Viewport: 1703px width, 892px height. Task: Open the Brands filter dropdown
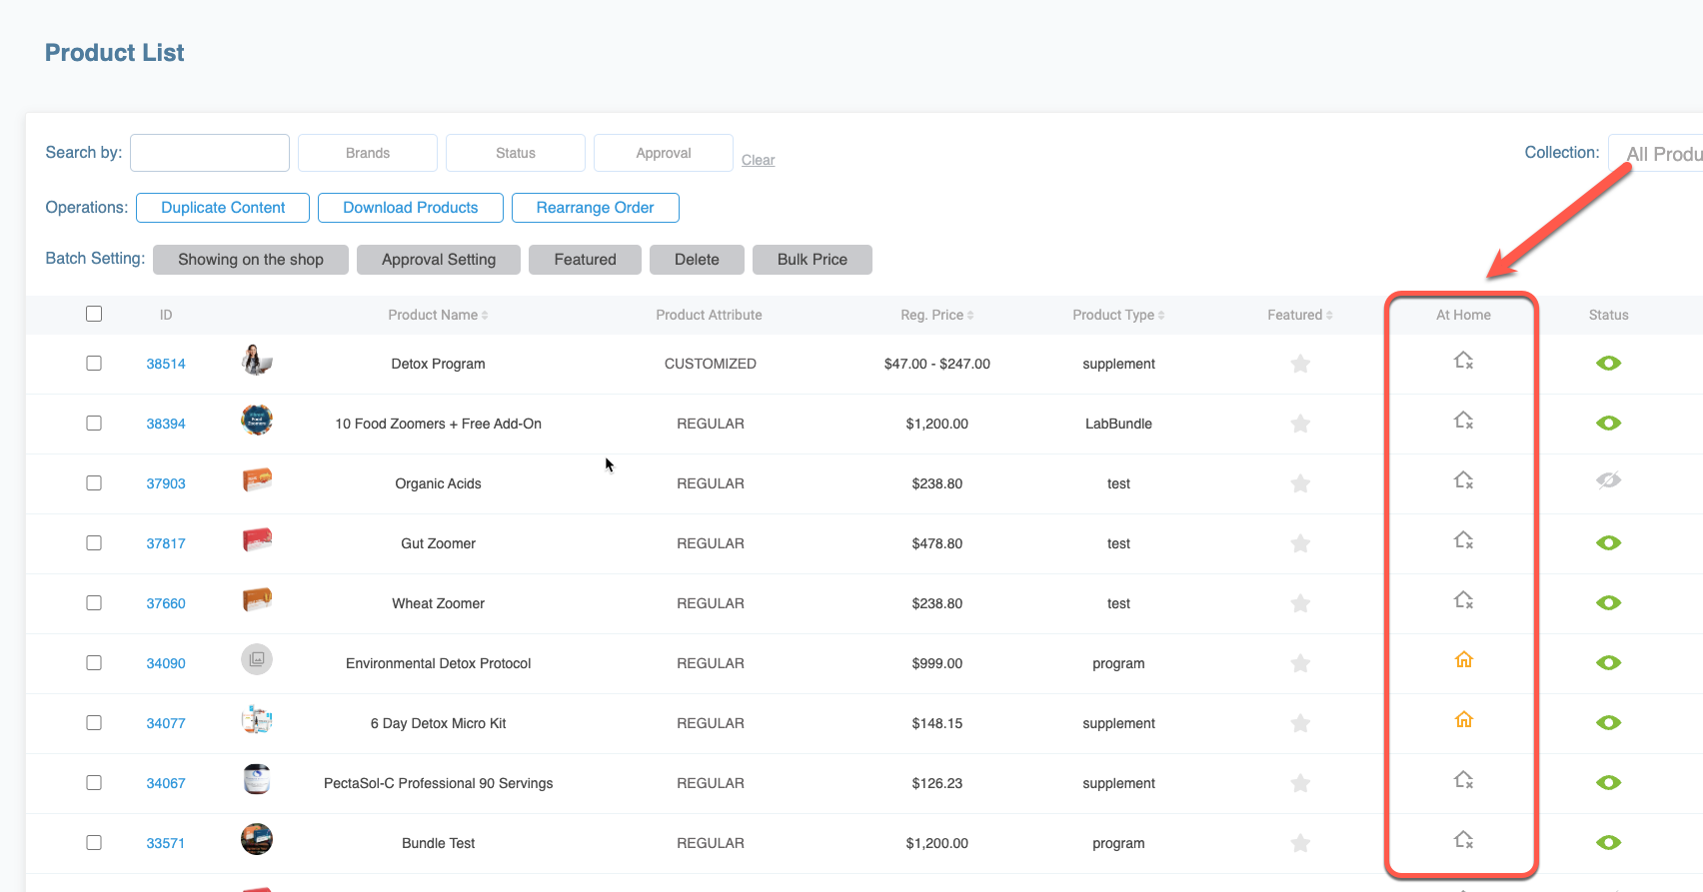click(x=368, y=153)
